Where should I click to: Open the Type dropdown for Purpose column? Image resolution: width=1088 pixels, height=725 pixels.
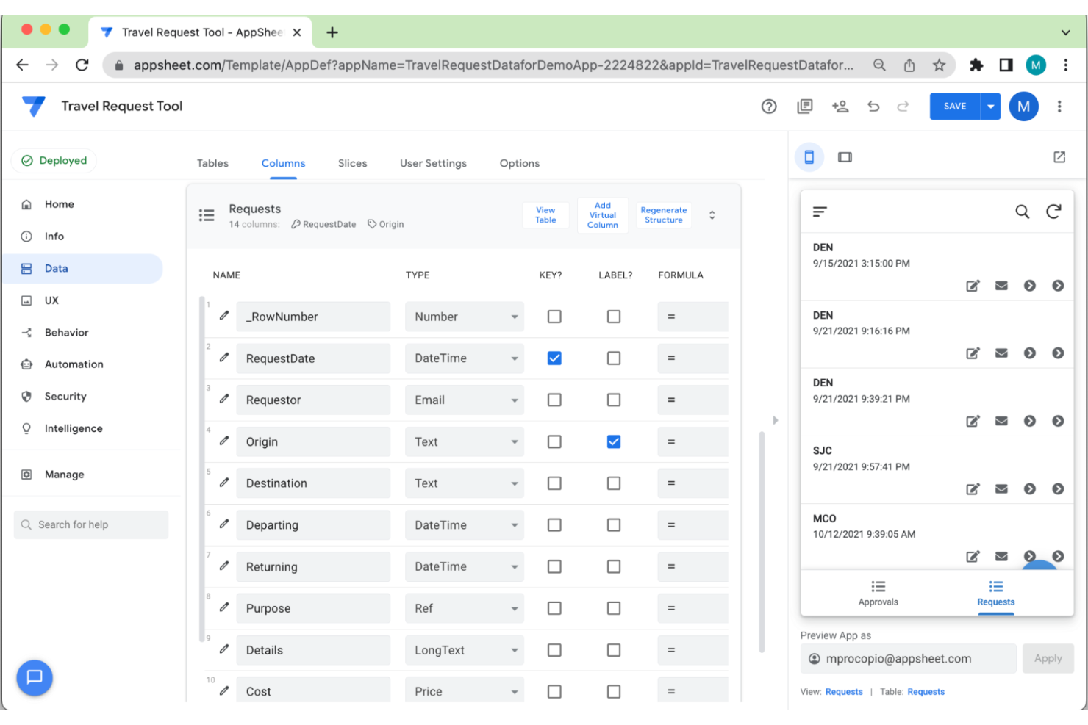pos(464,608)
